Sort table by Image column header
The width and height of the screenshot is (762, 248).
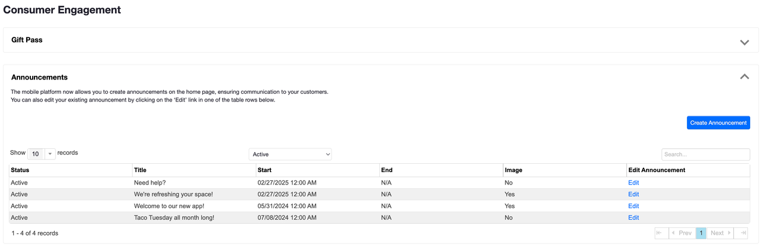(x=564, y=170)
